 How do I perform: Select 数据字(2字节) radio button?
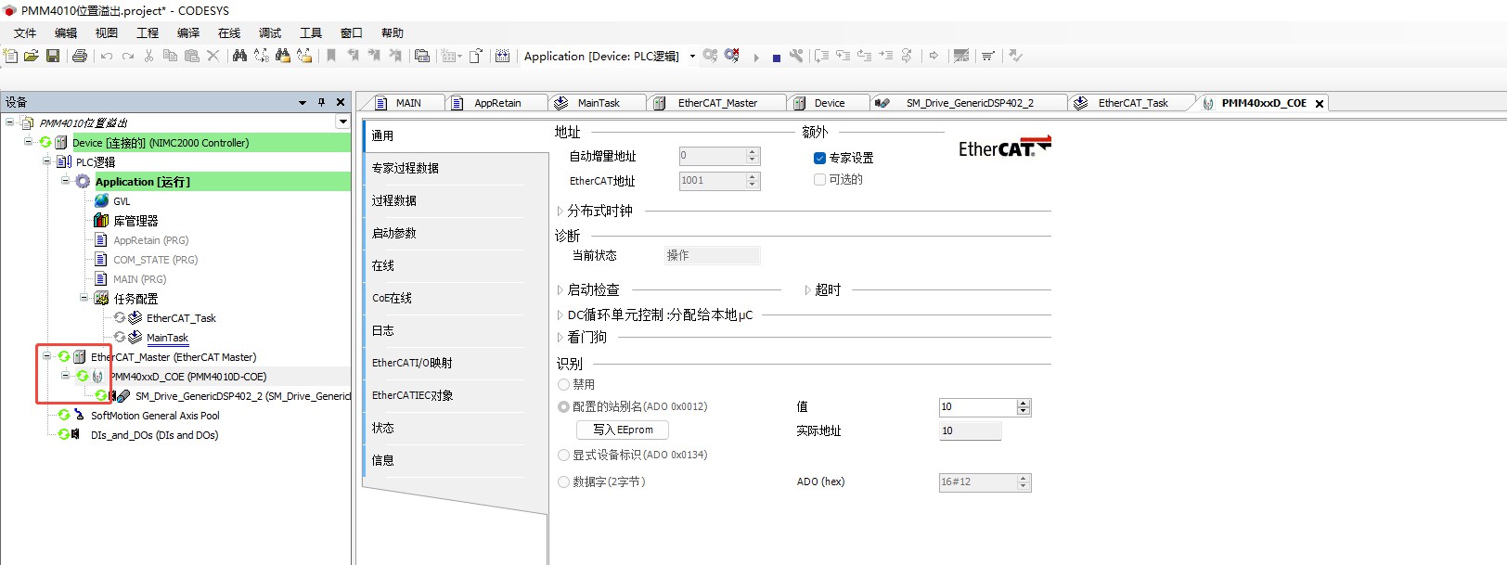pyautogui.click(x=563, y=482)
